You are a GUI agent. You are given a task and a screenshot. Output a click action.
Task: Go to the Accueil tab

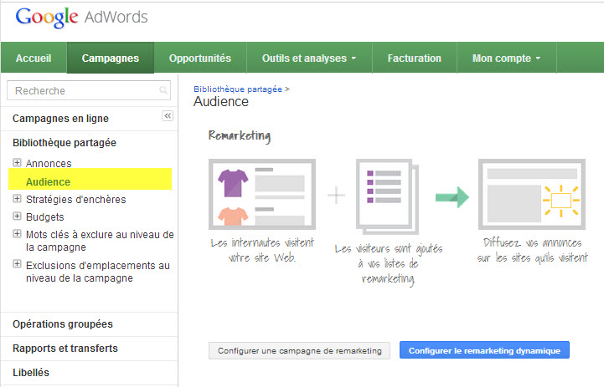click(34, 58)
